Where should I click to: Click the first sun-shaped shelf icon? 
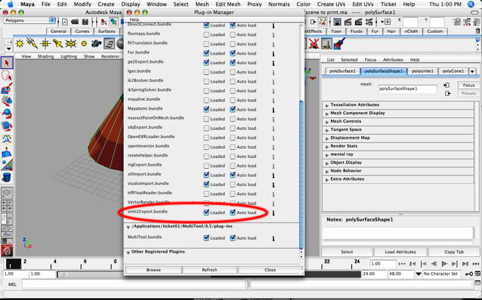click(x=20, y=44)
